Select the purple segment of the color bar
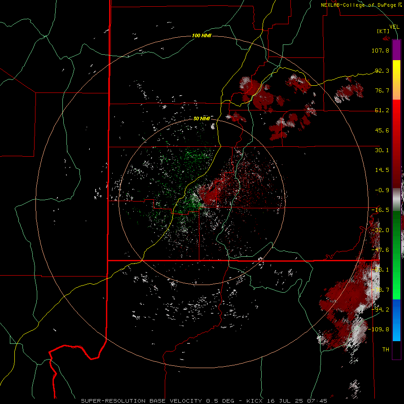The height and width of the screenshot is (404, 404). 396,50
